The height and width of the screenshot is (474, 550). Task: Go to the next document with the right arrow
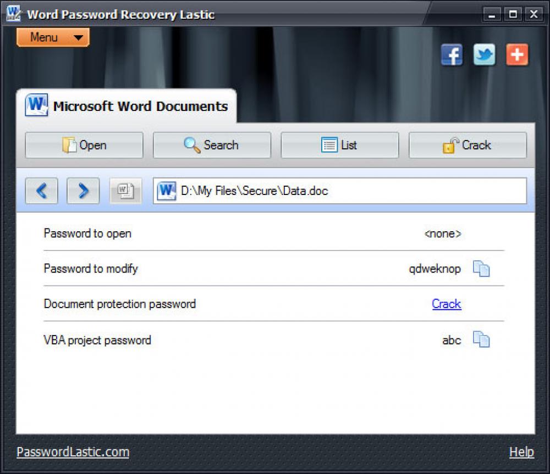point(82,191)
